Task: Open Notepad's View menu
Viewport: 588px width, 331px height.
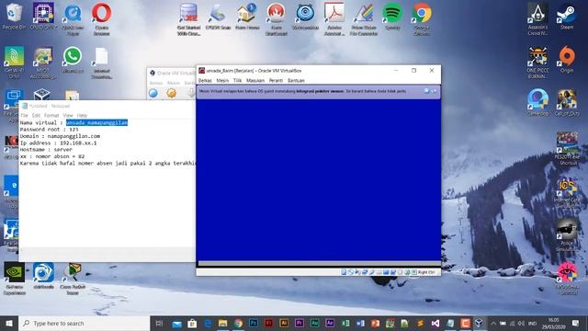Action: pos(67,115)
